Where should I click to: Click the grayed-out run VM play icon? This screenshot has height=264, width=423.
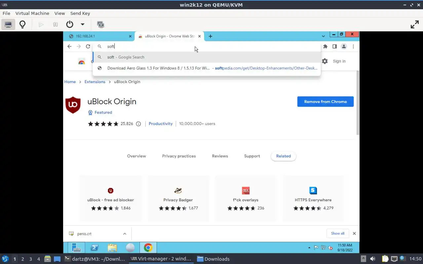click(x=41, y=24)
